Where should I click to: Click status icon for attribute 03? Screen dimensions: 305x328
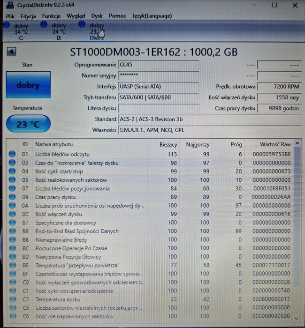point(12,163)
